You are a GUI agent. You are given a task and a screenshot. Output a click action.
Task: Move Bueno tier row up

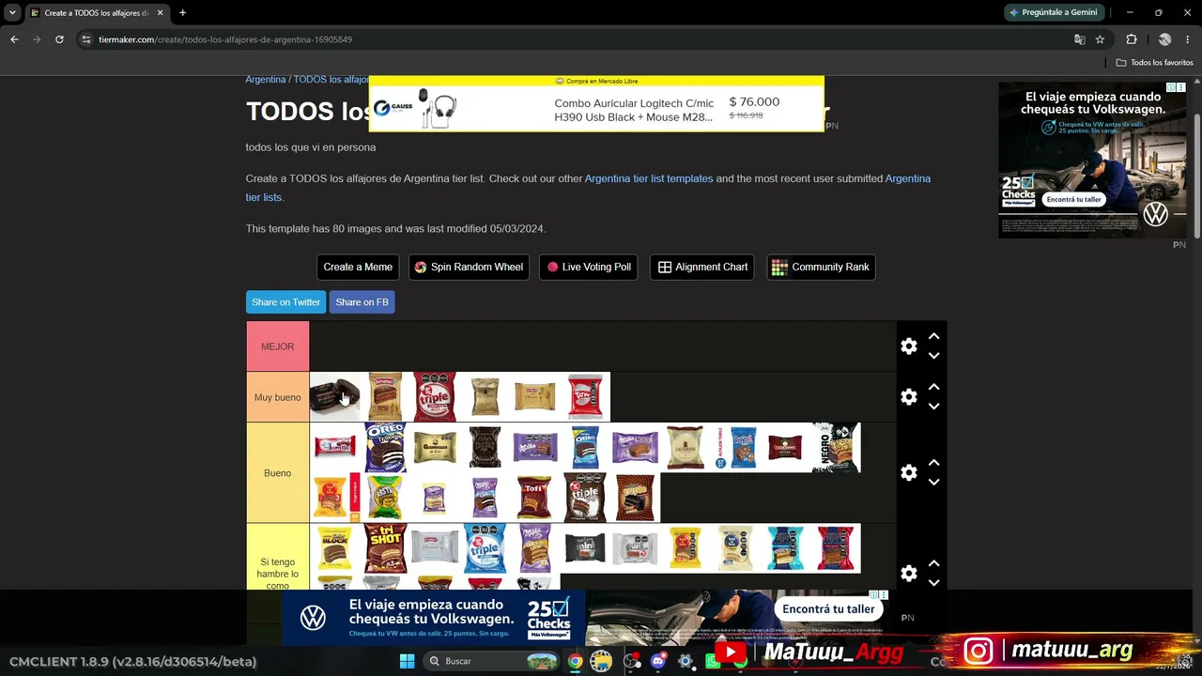click(x=933, y=463)
